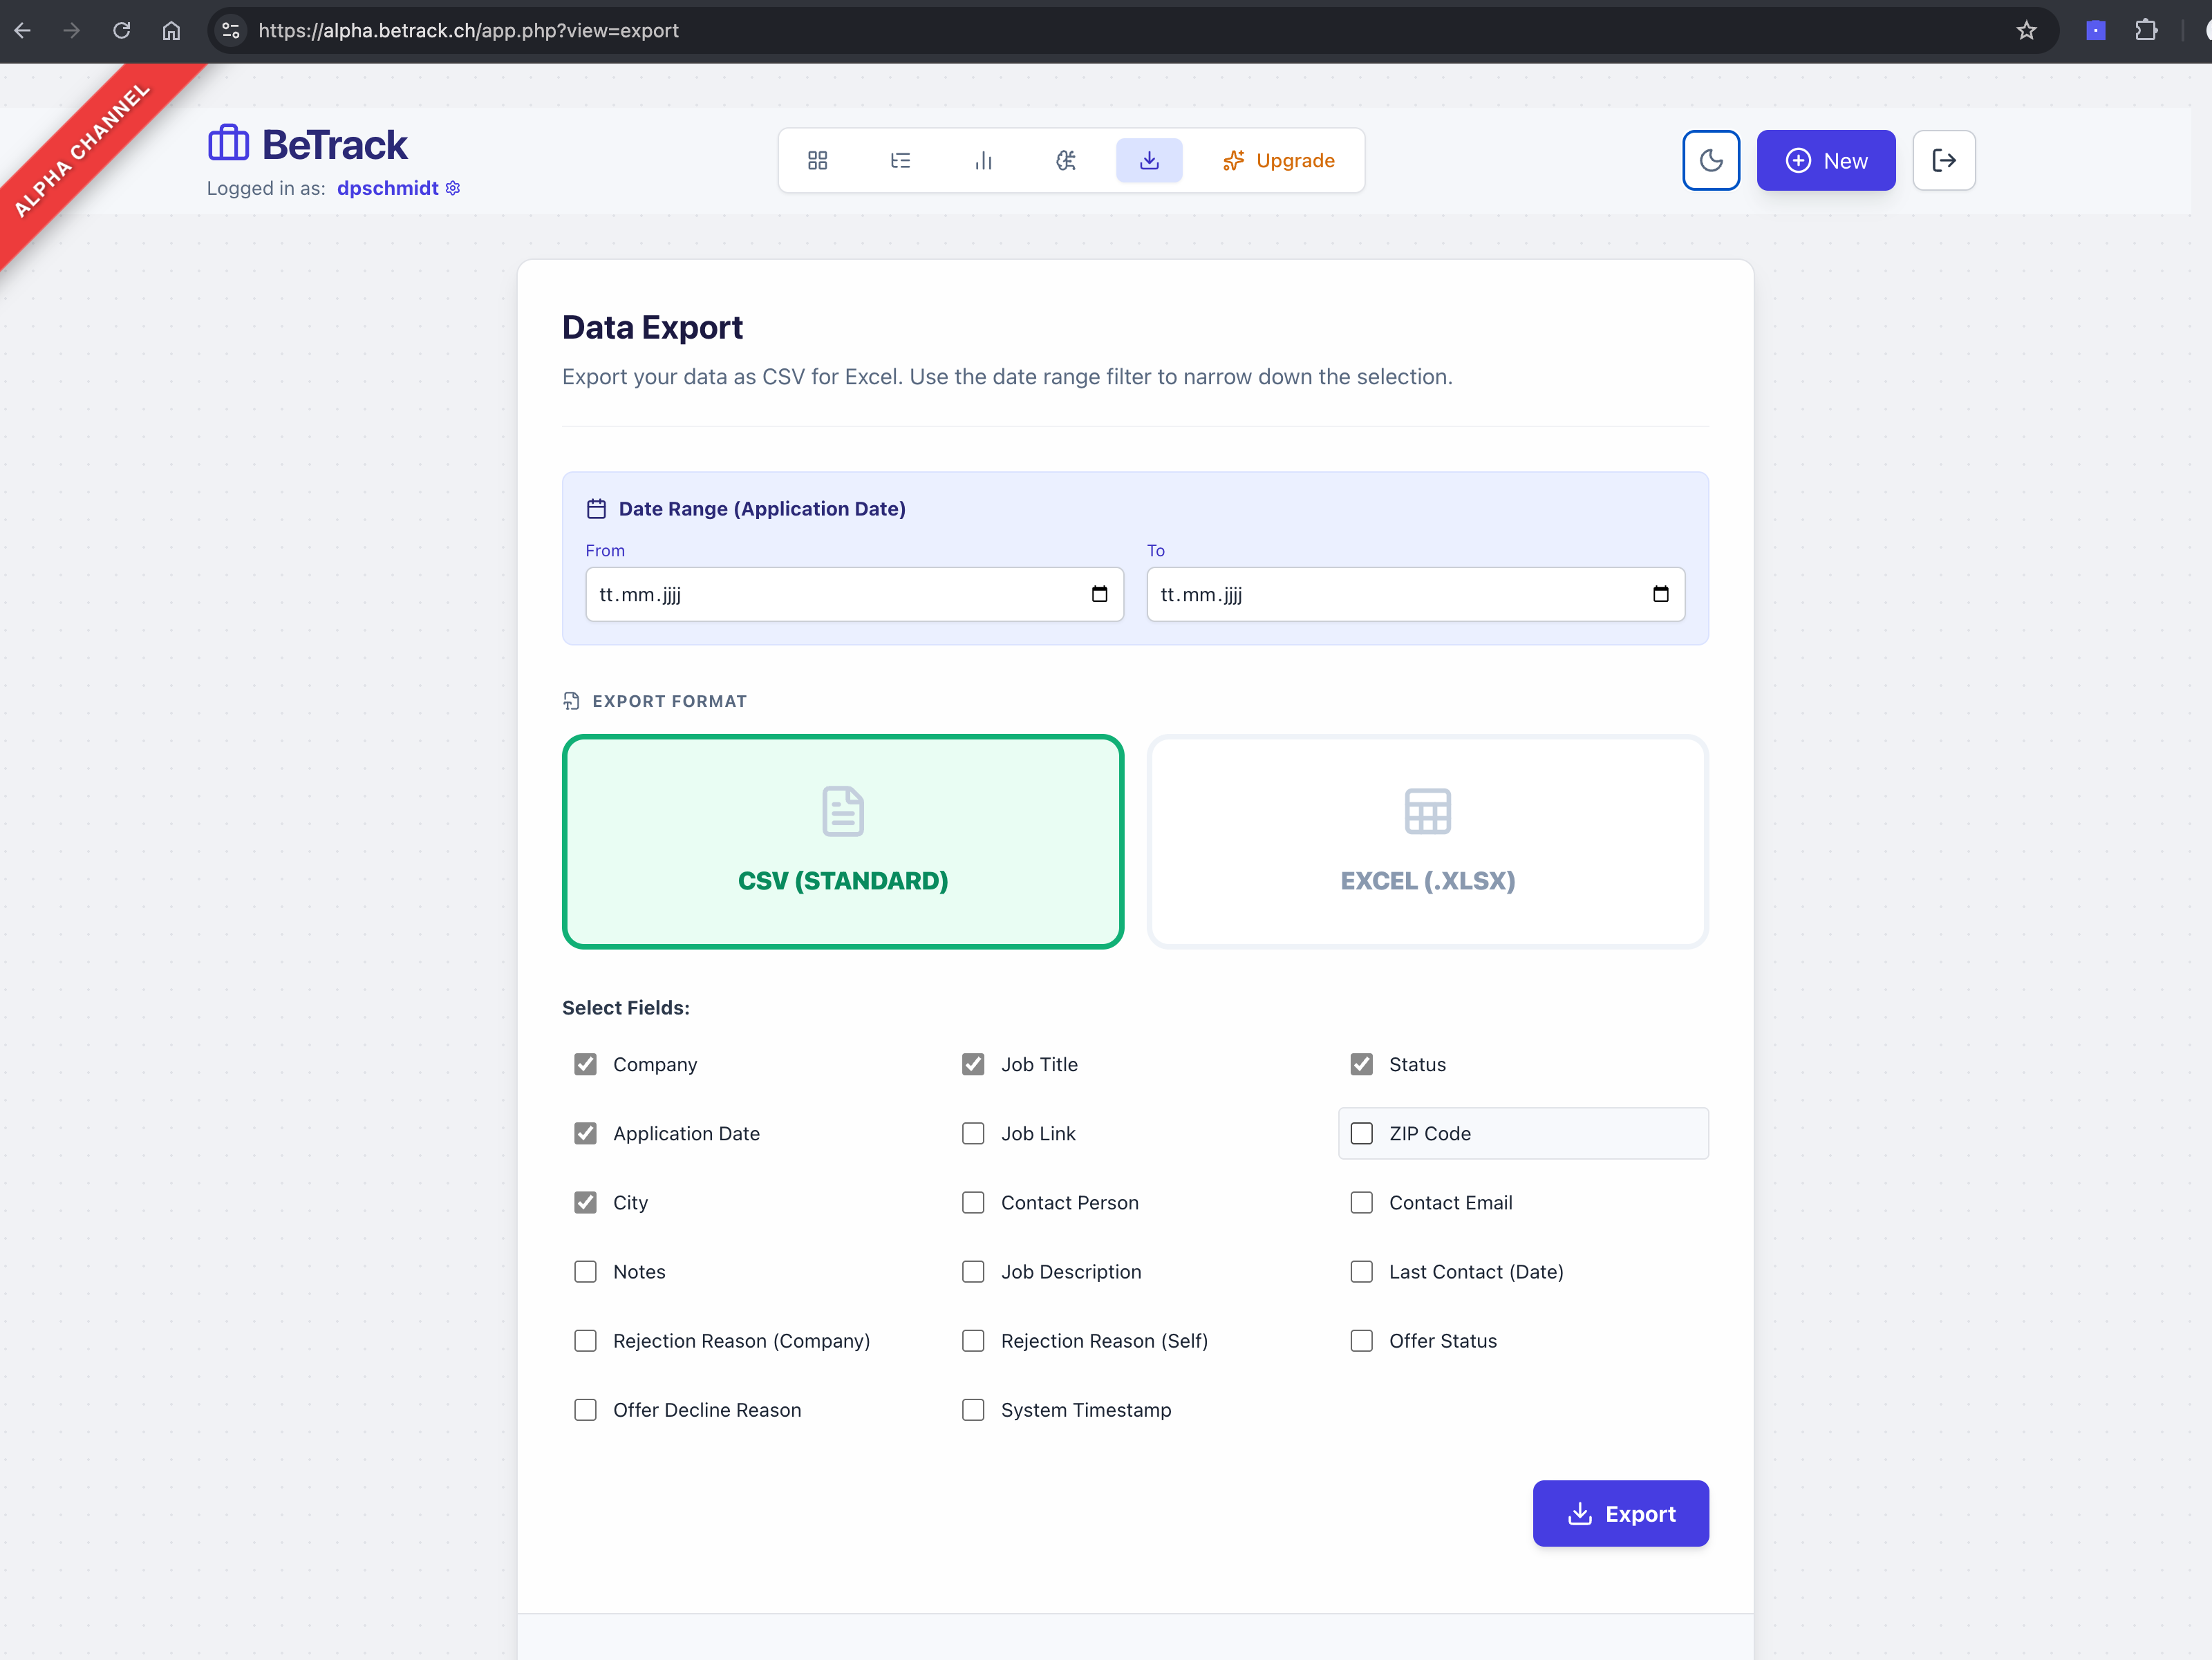Select the EXCEL (.XLSX) format card
The width and height of the screenshot is (2212, 1660).
1427,842
